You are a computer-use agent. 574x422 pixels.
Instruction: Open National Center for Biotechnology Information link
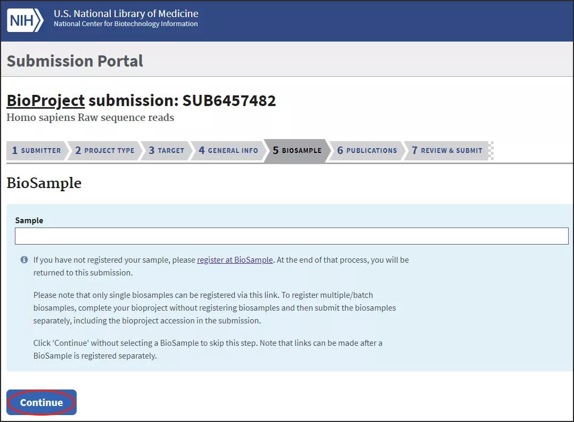(126, 24)
